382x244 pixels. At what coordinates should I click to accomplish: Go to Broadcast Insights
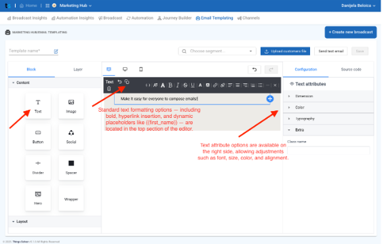pyautogui.click(x=27, y=18)
